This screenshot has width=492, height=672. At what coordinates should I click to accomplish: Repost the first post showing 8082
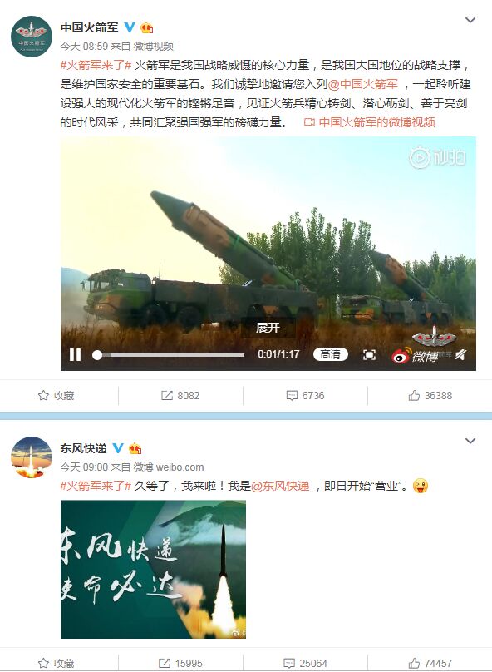[x=180, y=395]
